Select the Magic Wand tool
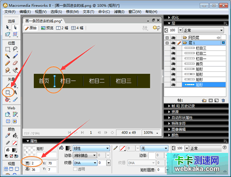Viewport: 231px width, 177px height. click(7, 56)
